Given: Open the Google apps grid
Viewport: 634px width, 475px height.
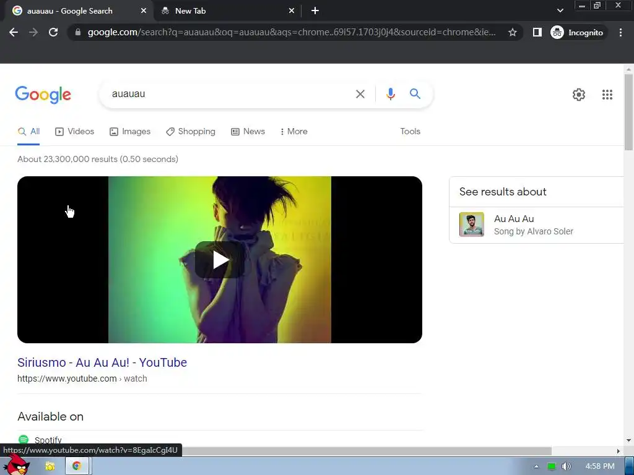Looking at the screenshot, I should (607, 95).
